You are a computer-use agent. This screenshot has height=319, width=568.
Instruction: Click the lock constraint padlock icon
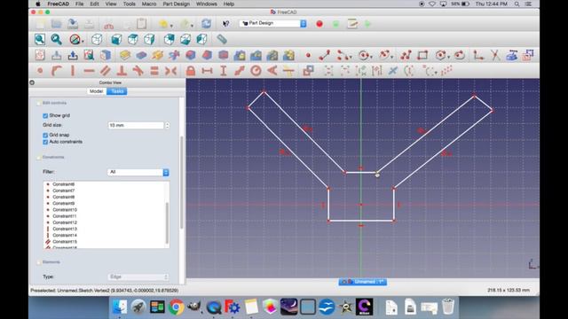tap(191, 71)
